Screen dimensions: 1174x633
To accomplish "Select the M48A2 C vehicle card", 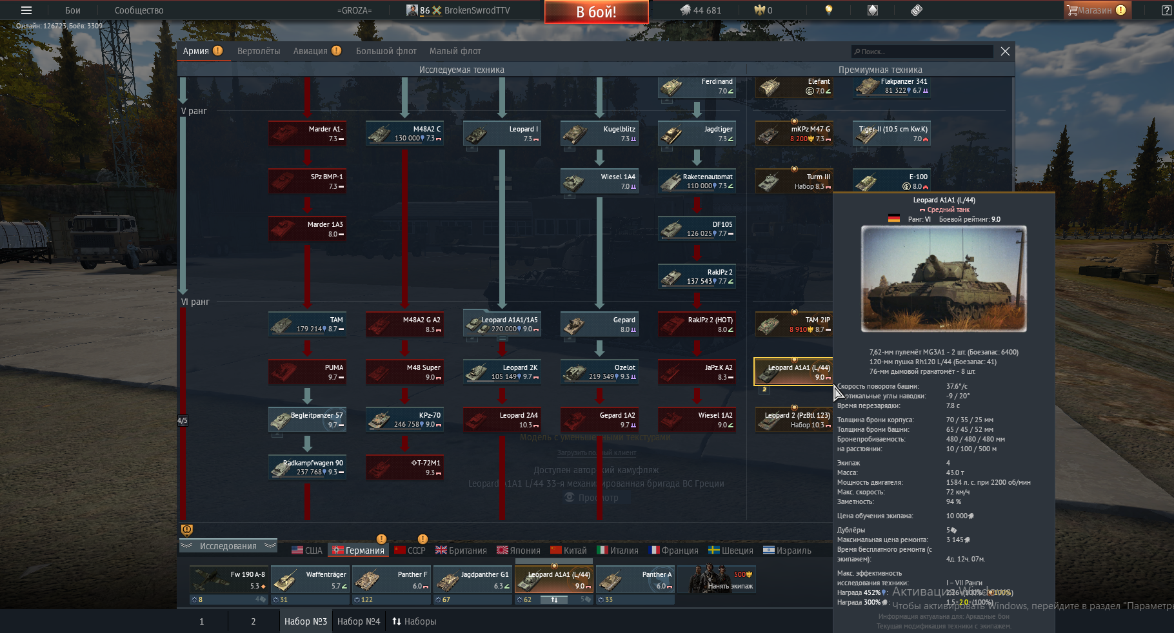I will tap(404, 133).
